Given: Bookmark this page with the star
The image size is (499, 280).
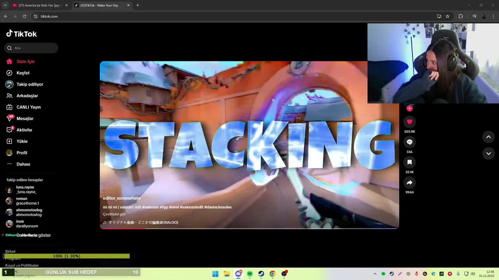Looking at the screenshot, I should tap(448, 16).
